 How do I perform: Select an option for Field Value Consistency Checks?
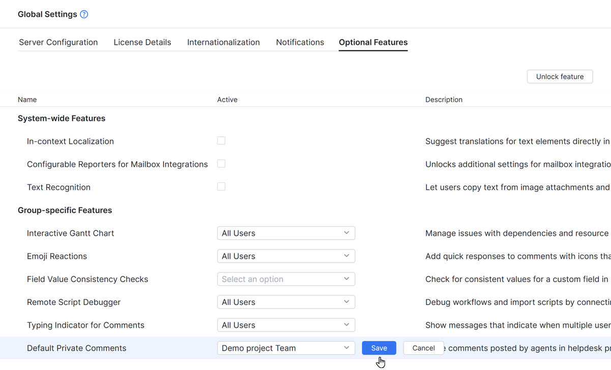point(286,279)
